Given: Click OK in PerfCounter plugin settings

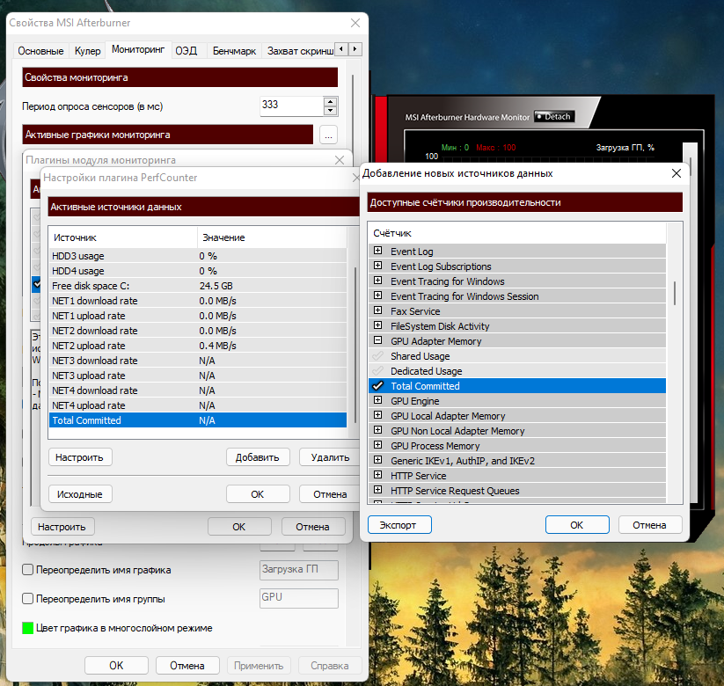Looking at the screenshot, I should click(x=258, y=494).
